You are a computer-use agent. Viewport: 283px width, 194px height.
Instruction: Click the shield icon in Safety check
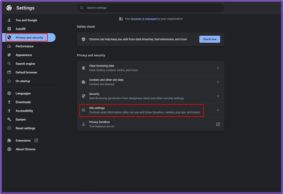click(x=84, y=39)
